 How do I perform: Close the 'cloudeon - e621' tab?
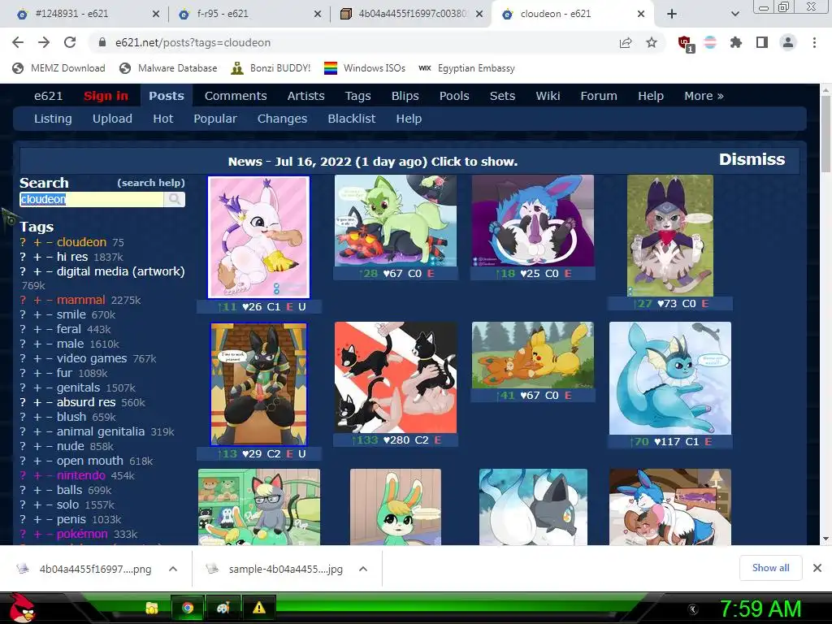[641, 14]
